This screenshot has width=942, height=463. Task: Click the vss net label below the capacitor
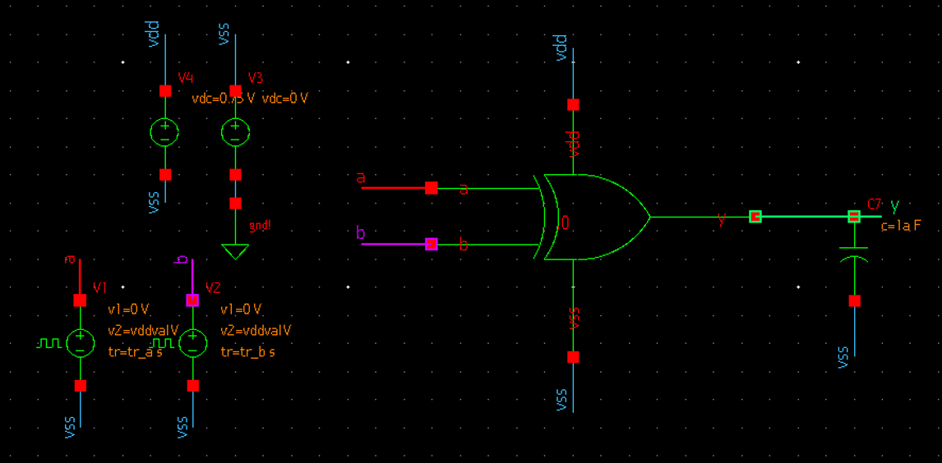click(843, 356)
